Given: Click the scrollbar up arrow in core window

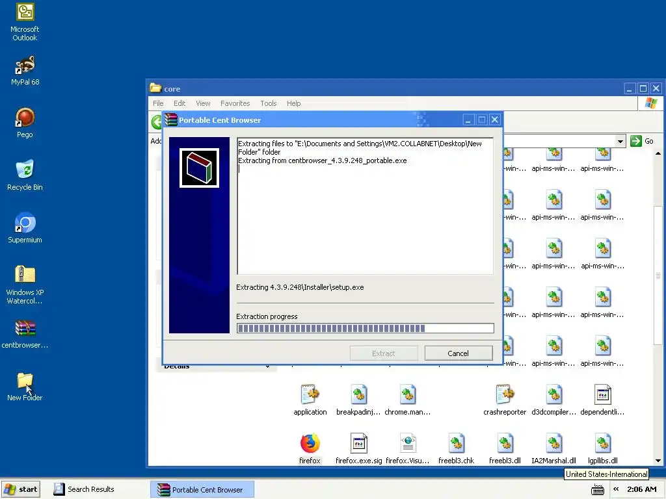Looking at the screenshot, I should tap(658, 153).
